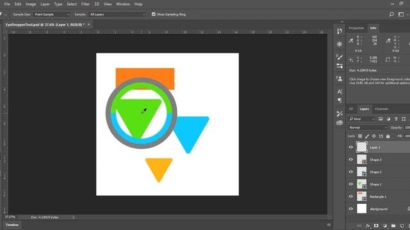Click the Shape 2 layer thumbnail
The width and height of the screenshot is (410, 230).
point(361,172)
